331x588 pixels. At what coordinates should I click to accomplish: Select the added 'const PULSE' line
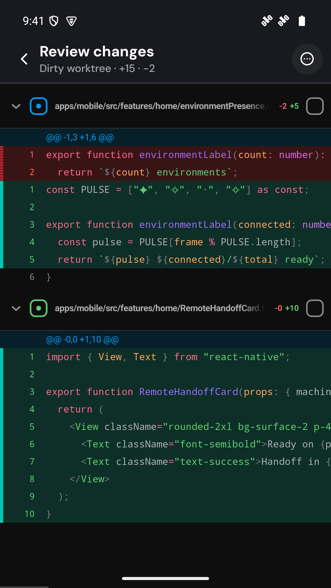(165, 190)
